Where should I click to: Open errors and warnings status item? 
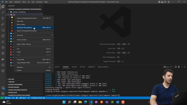click(x=23, y=98)
